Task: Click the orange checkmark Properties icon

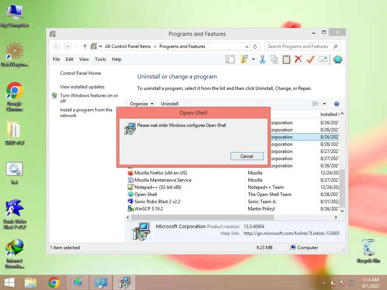Action: [x=310, y=59]
